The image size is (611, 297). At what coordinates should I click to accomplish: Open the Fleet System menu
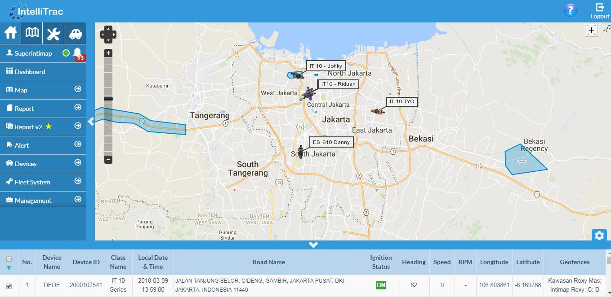[32, 182]
